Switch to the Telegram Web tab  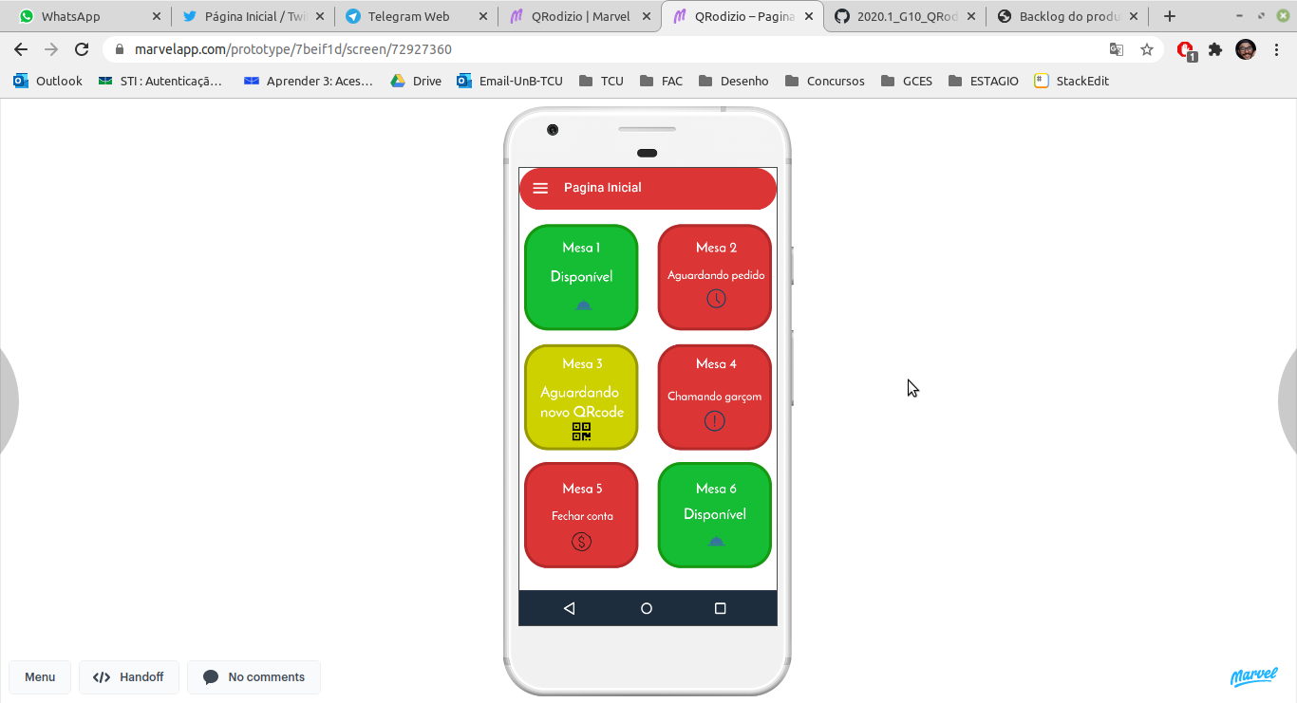click(x=416, y=16)
